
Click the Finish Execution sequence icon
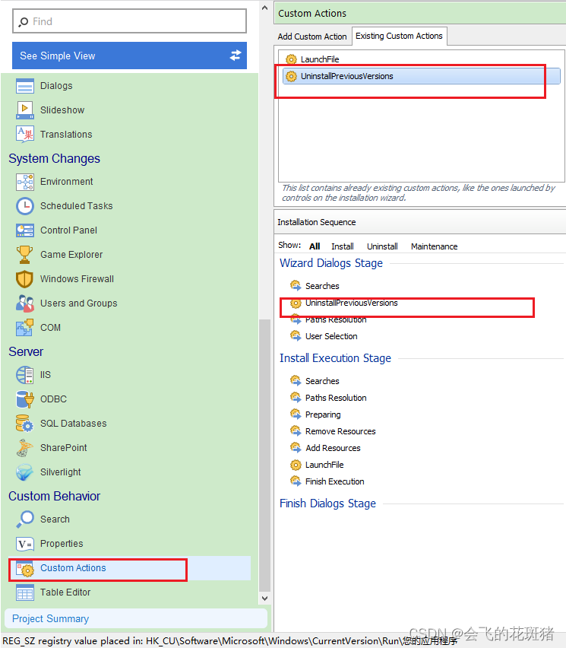pos(296,481)
